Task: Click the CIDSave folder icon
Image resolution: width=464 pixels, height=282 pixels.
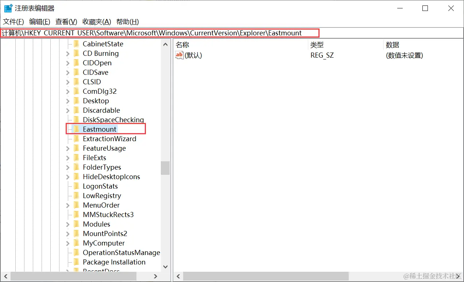Action: pos(76,72)
